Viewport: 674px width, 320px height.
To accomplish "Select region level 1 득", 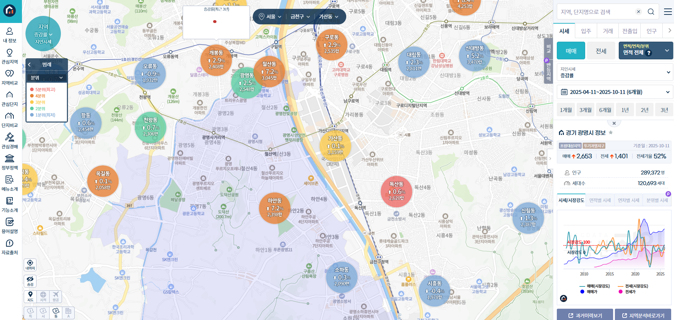I will coord(30,313).
